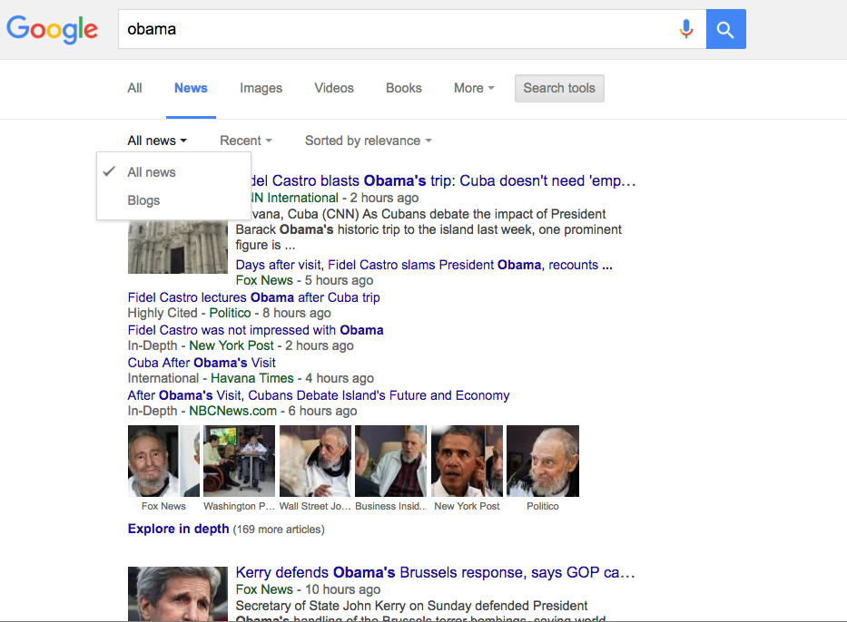Click the Fox News Castro thumbnail

click(x=163, y=461)
